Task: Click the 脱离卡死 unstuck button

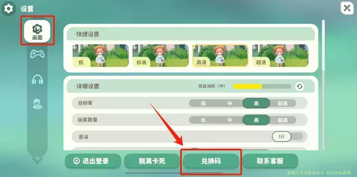Action: (152, 161)
